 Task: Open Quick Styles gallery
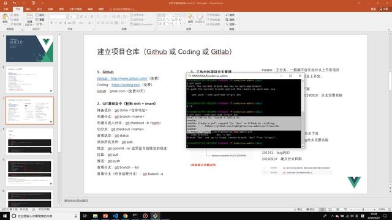pos(200,19)
